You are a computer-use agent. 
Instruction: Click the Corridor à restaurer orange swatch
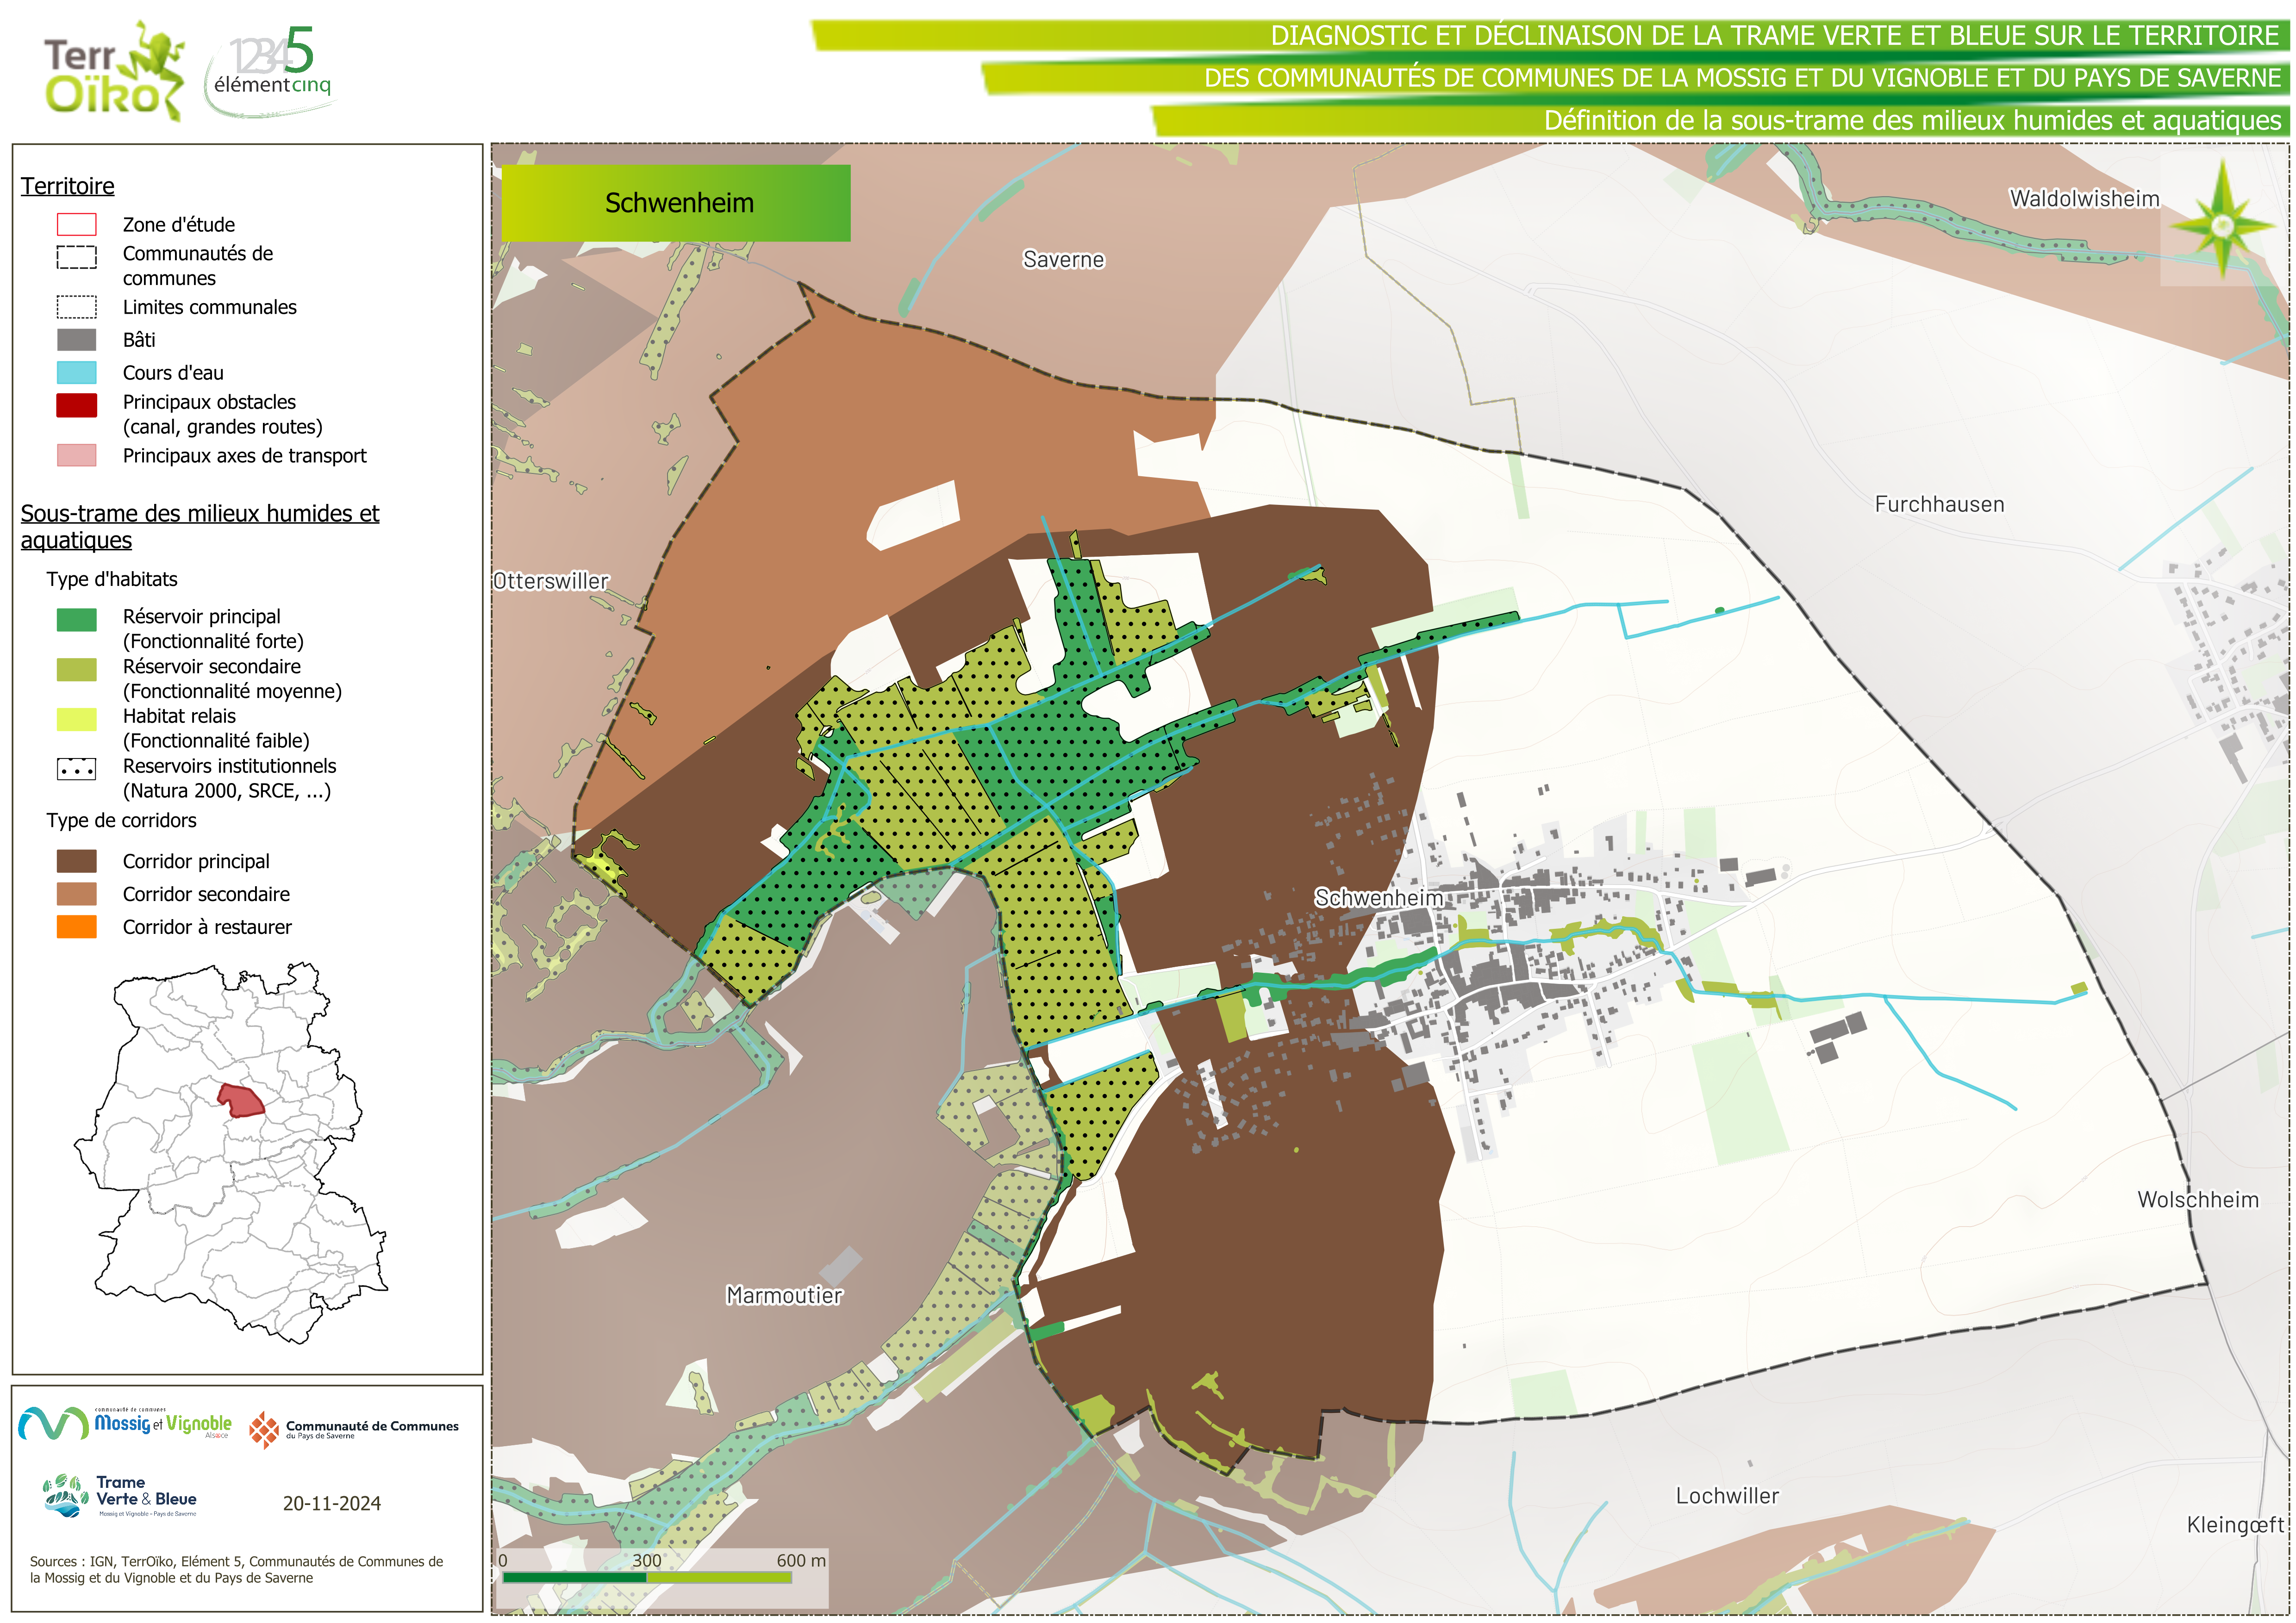click(76, 927)
